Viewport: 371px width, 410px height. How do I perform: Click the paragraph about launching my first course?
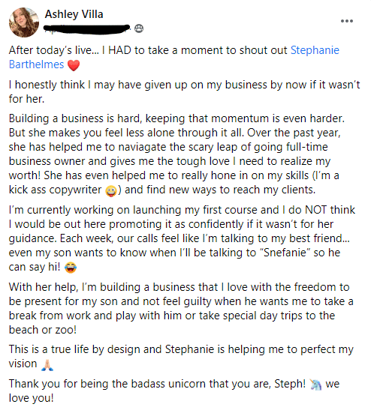pos(182,238)
